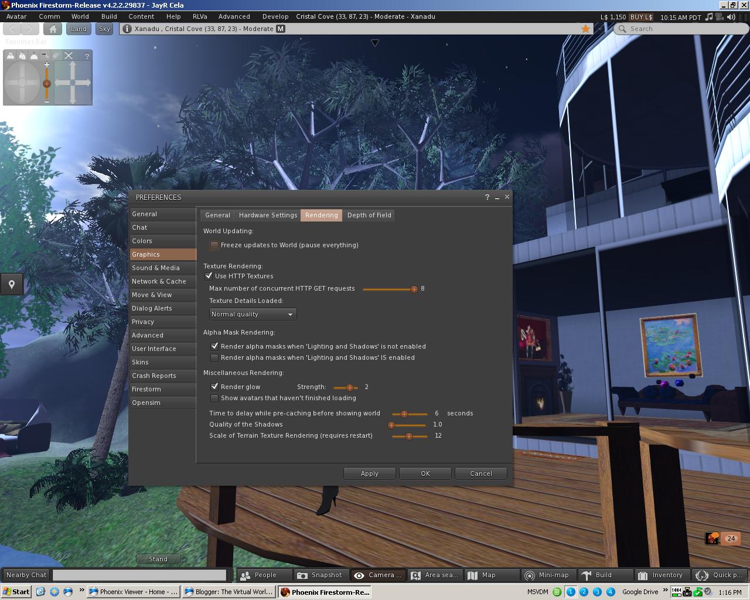Screen dimensions: 750x600
Task: Toggle the Camera controls toolbar button
Action: click(378, 575)
